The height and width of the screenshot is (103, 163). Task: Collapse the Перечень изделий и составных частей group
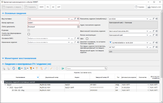pos(3,82)
